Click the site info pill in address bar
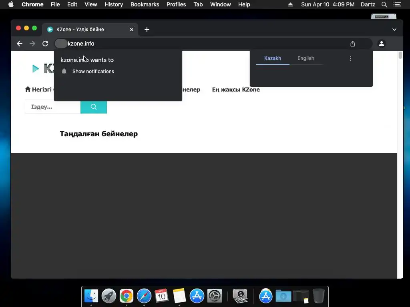410x307 pixels. coord(61,44)
